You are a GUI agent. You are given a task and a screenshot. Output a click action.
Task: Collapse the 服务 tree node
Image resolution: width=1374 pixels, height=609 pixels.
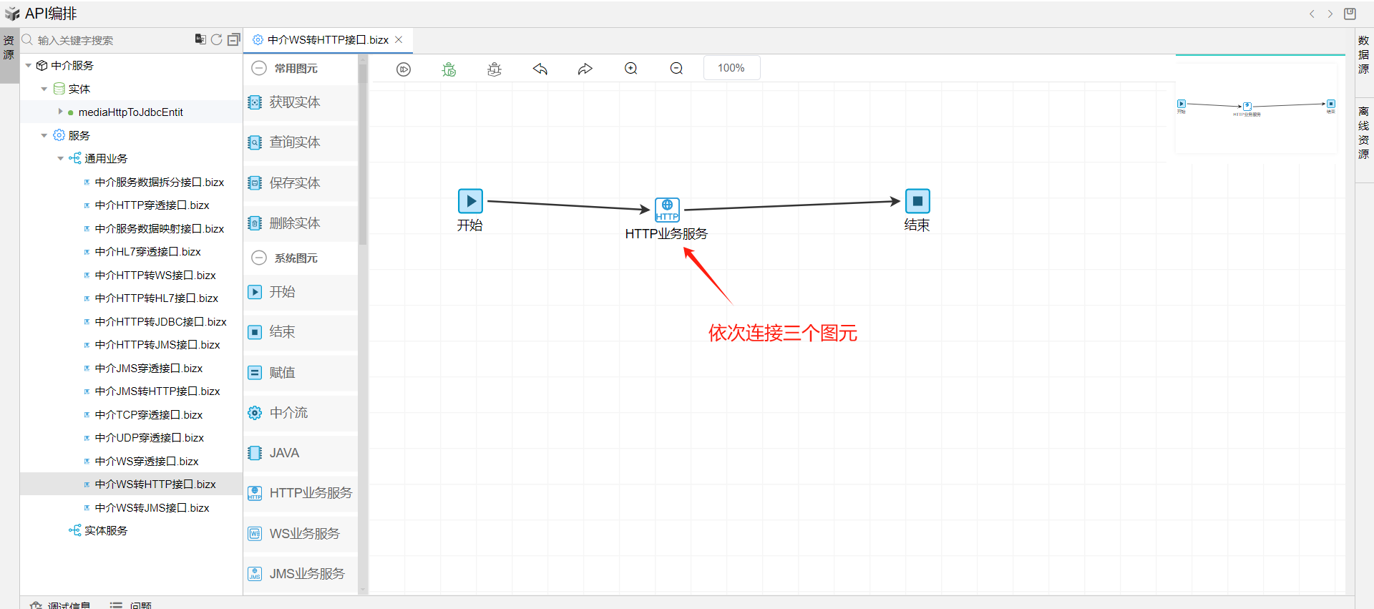[x=44, y=135]
